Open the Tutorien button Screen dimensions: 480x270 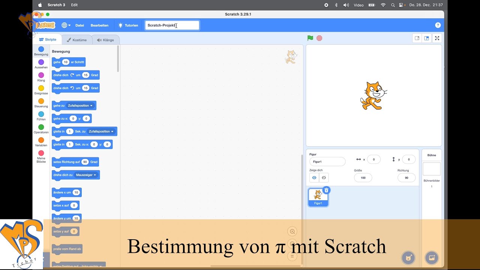point(128,25)
